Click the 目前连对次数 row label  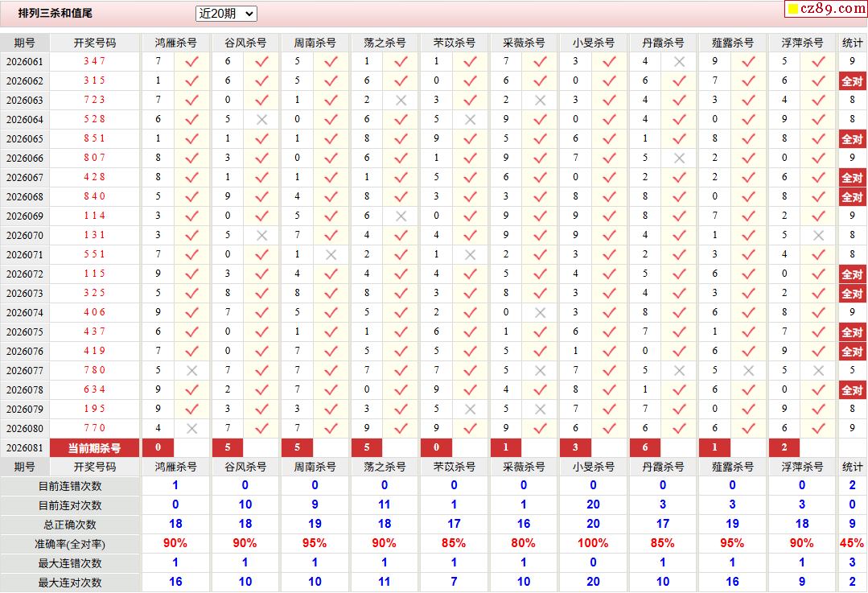(x=70, y=505)
